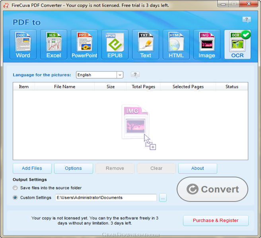
Task: Activate the OCR conversion mode
Action: (238, 44)
